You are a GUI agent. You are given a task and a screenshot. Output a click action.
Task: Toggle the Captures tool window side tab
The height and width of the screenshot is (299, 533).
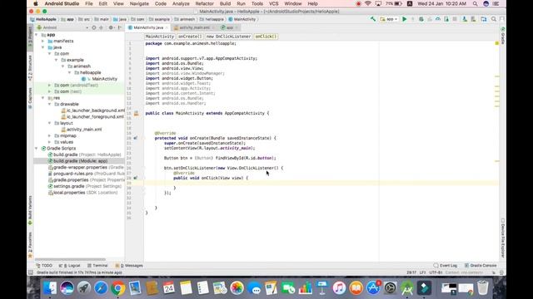coord(30,98)
